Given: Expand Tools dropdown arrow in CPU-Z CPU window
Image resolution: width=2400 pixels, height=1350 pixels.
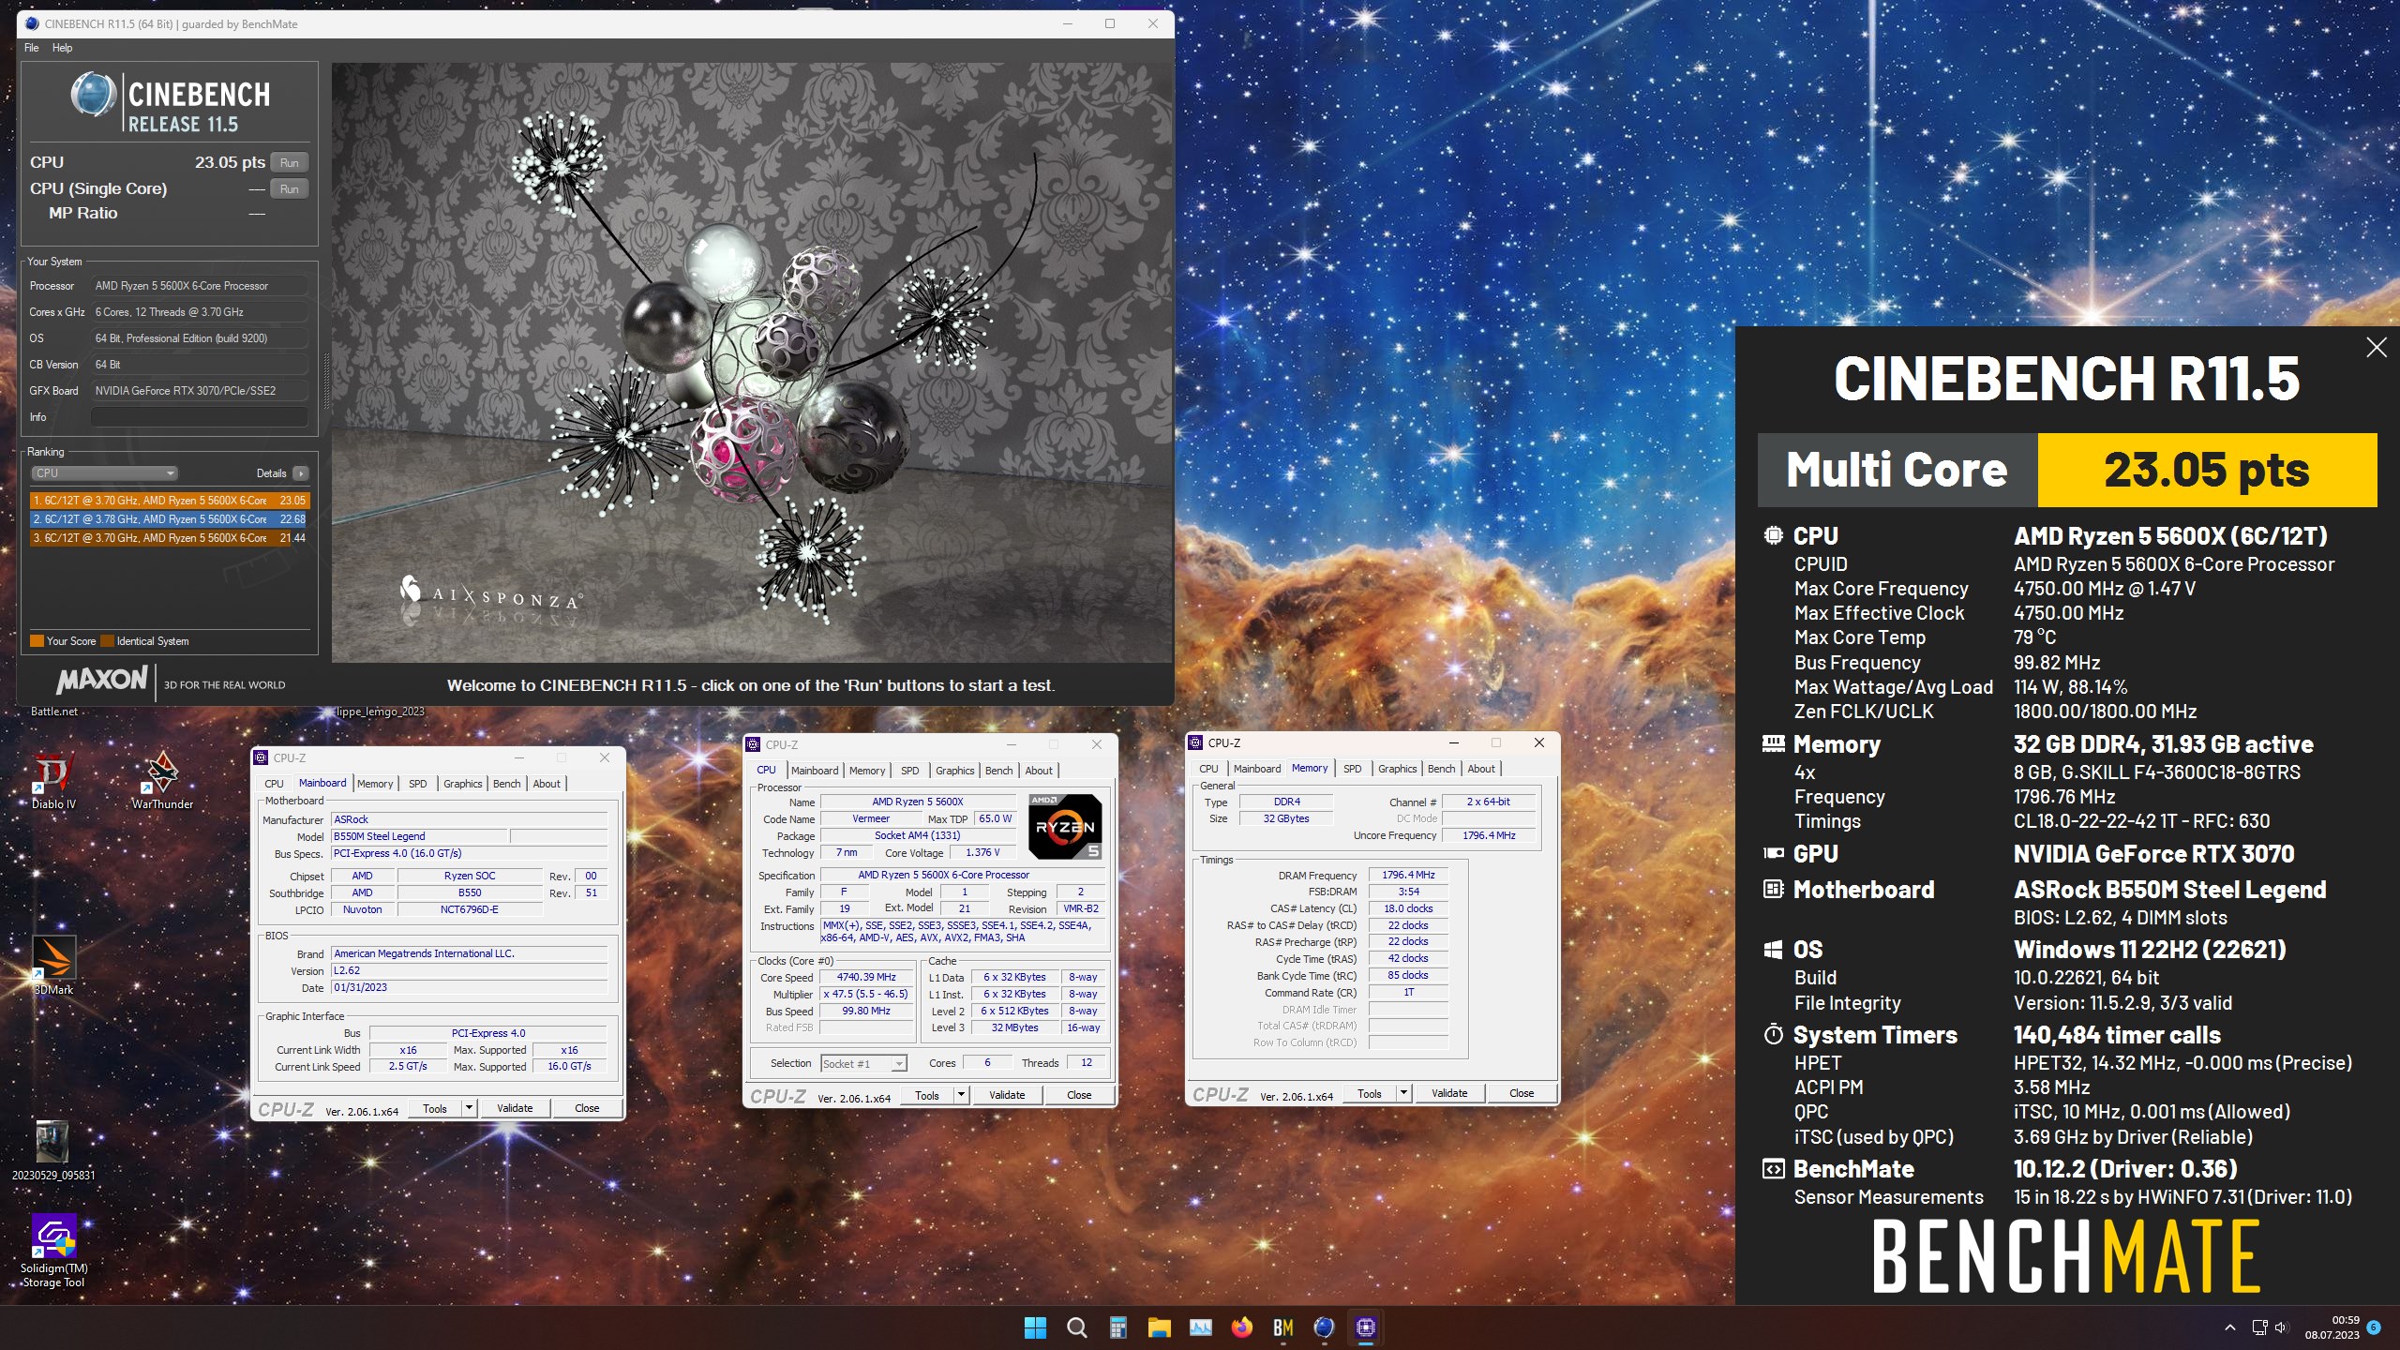Looking at the screenshot, I should [961, 1095].
